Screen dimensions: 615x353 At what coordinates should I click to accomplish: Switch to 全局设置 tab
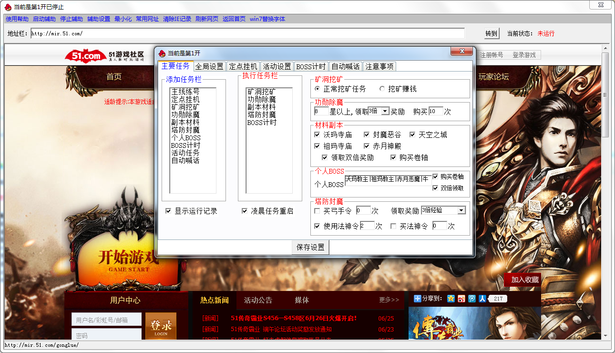[x=209, y=66]
